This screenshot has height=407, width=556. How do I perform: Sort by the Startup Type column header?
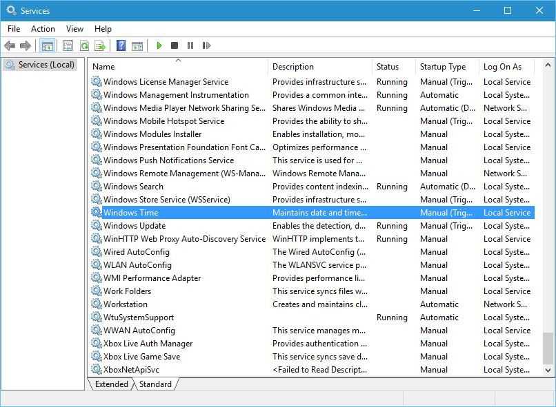[448, 67]
